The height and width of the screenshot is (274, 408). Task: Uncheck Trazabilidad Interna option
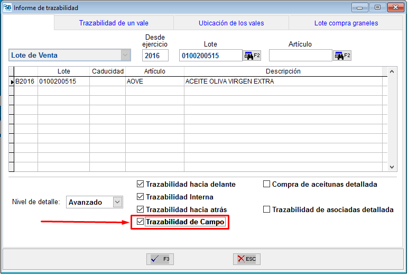point(140,197)
